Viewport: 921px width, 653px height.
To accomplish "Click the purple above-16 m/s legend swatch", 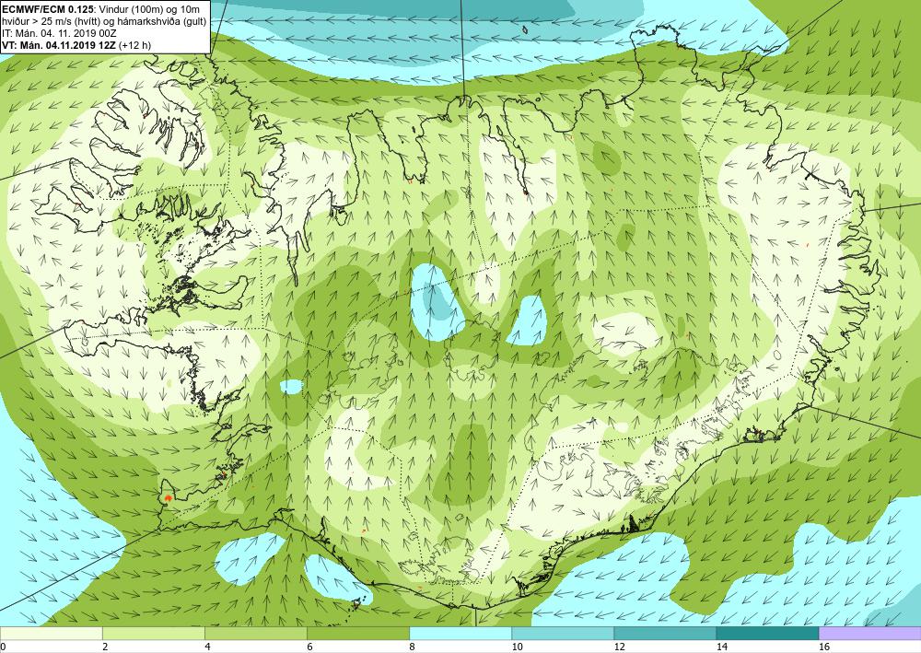I will click(x=870, y=634).
